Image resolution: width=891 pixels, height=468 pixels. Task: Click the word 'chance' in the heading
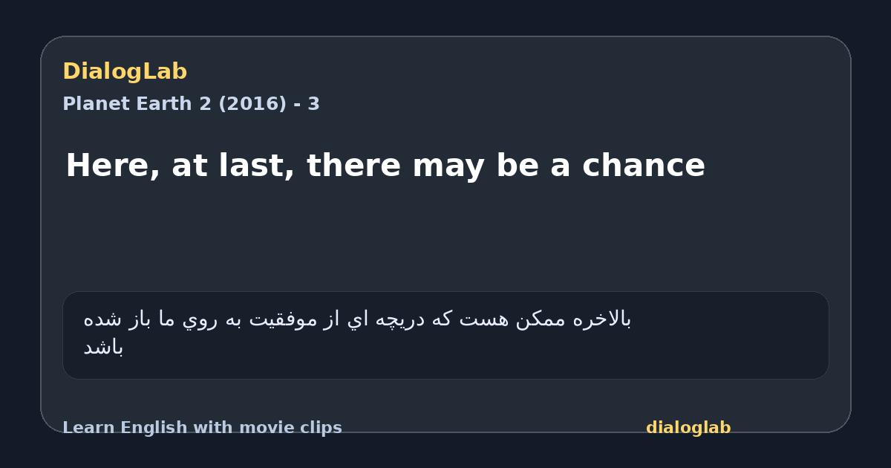(644, 166)
